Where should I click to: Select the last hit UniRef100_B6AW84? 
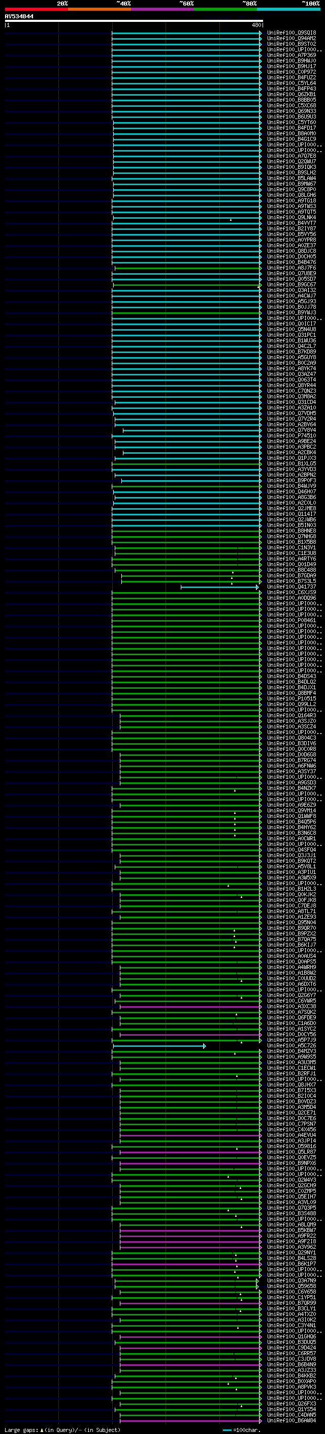point(291,1421)
